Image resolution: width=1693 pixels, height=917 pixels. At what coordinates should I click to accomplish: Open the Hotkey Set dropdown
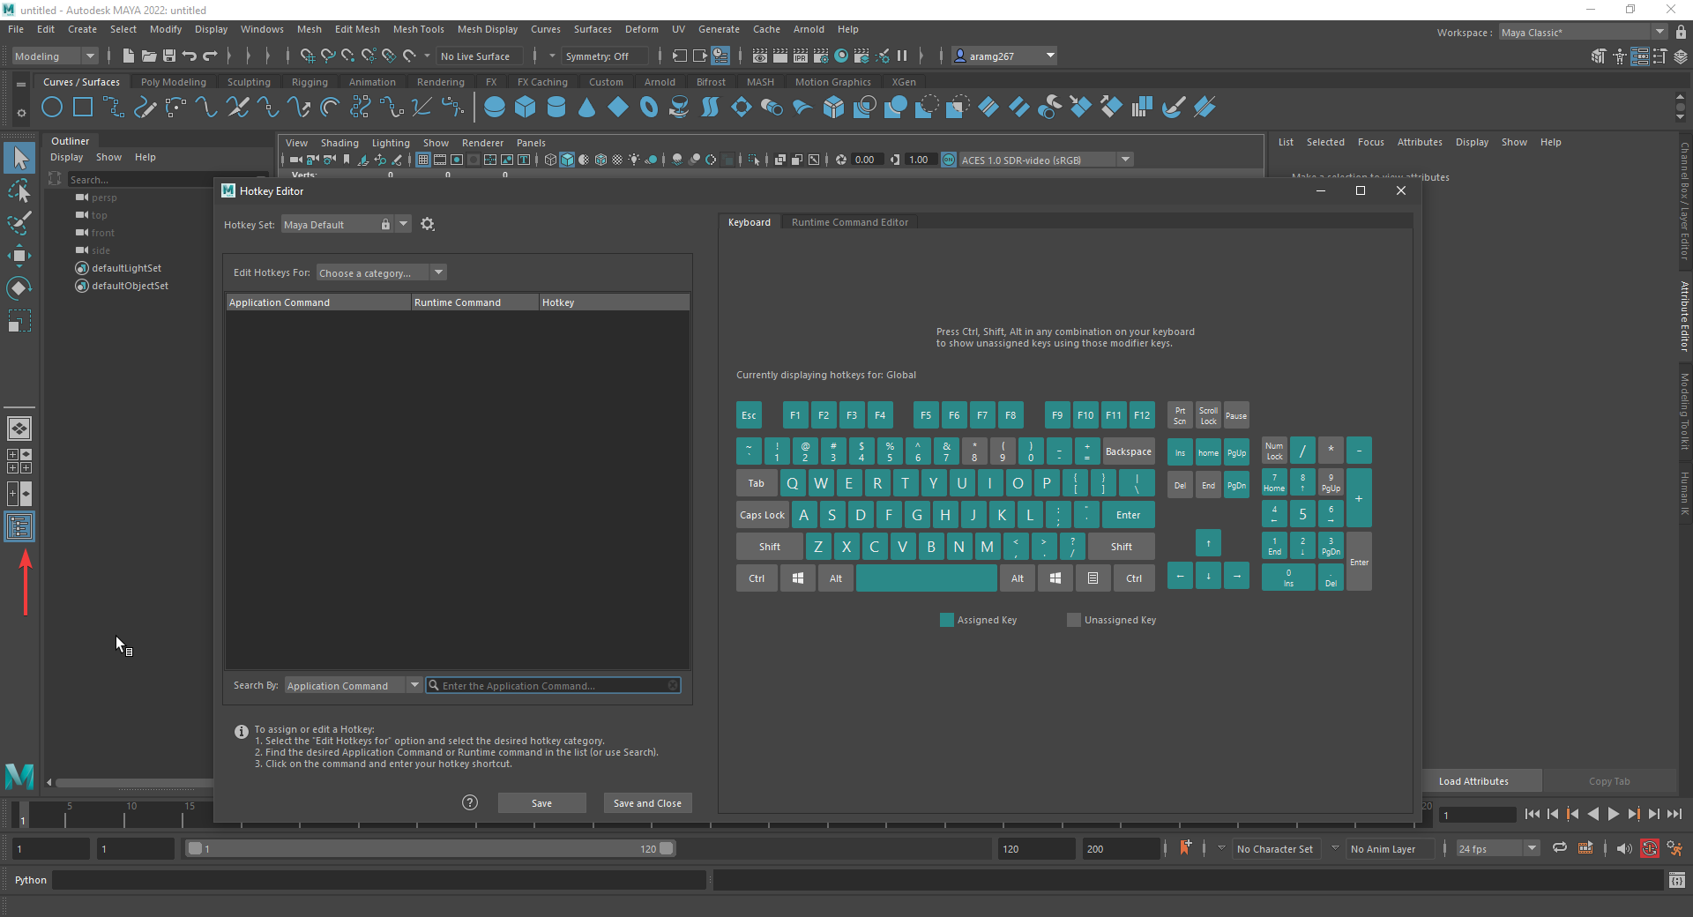[403, 224]
